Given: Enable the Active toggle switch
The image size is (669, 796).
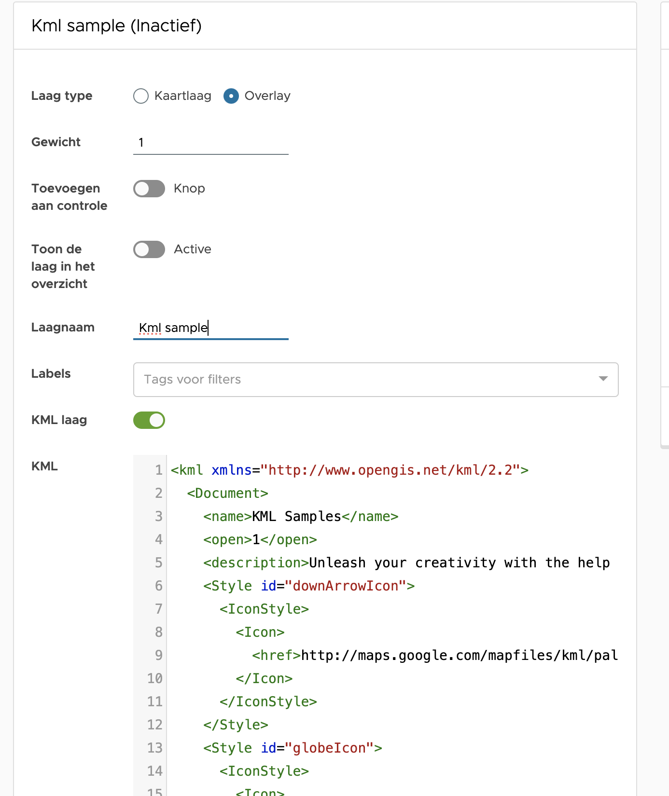Looking at the screenshot, I should click(x=149, y=249).
